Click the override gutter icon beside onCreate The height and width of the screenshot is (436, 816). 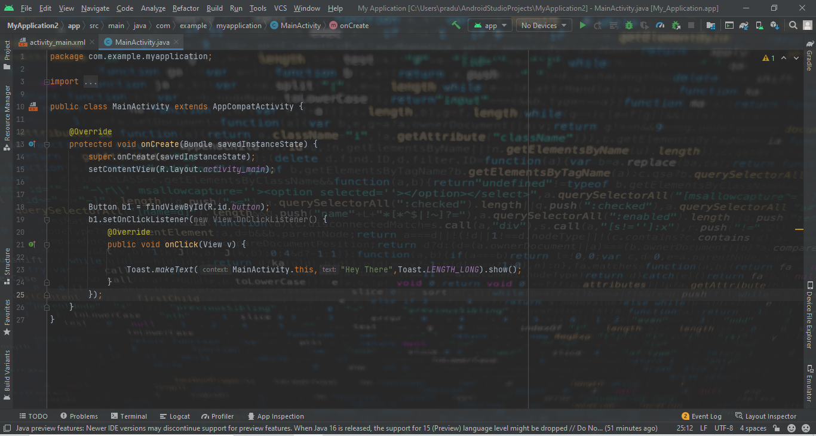[x=32, y=144]
